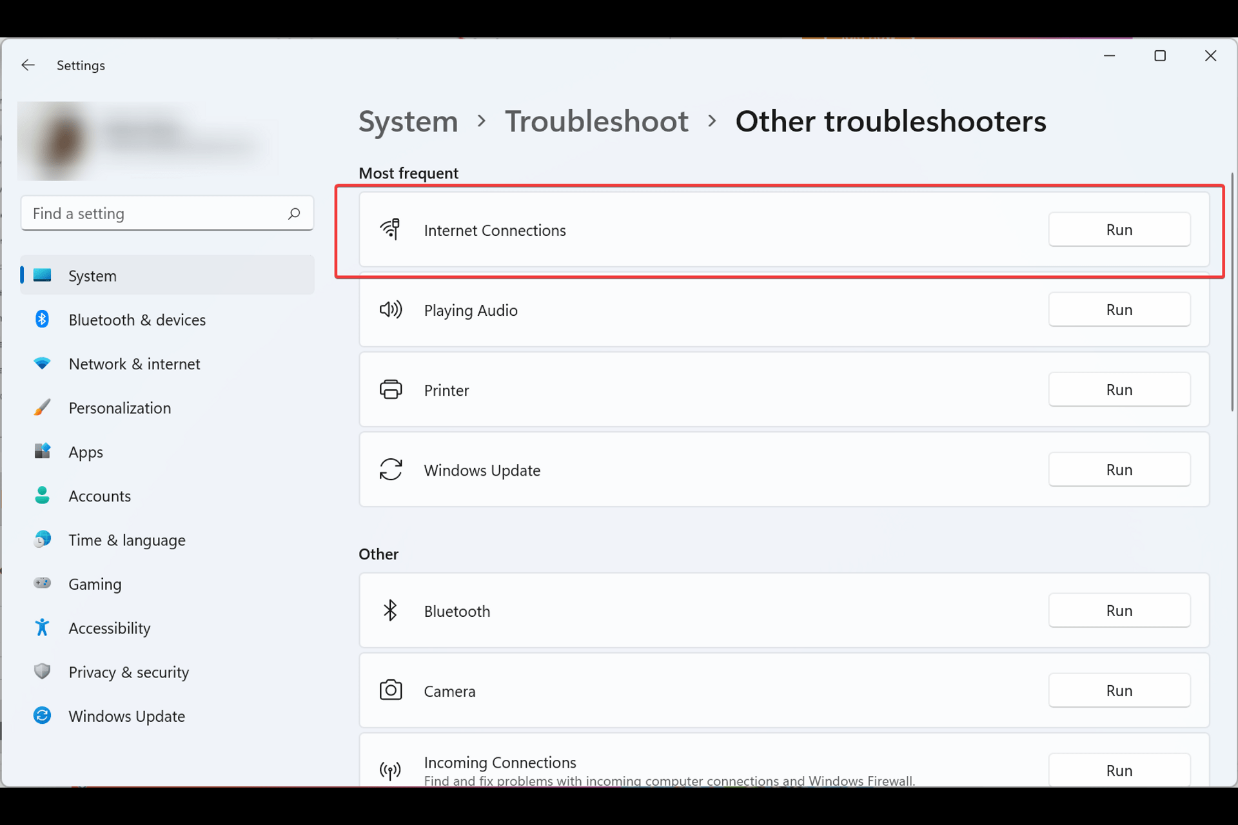Click the Internet Connections label
The width and height of the screenshot is (1238, 825).
click(x=495, y=230)
